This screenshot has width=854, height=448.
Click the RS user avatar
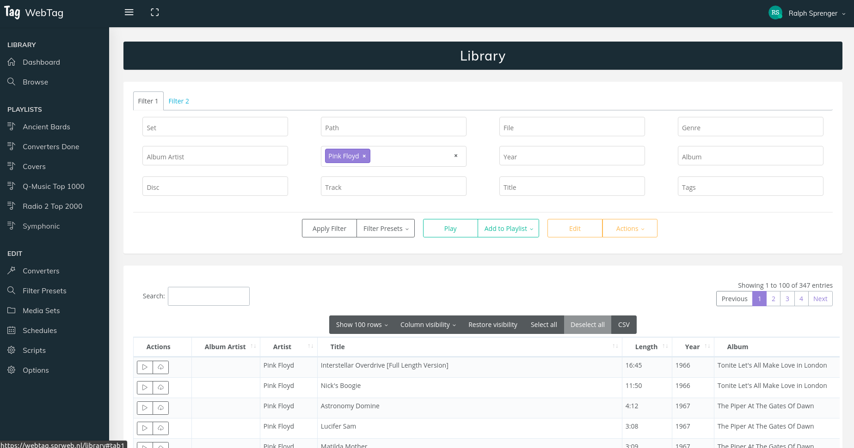[775, 13]
